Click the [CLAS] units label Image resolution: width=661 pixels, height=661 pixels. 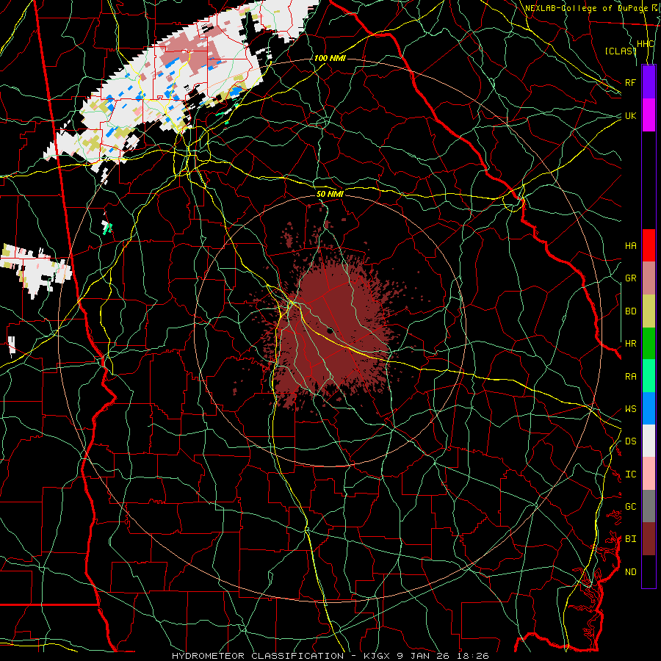pos(620,51)
